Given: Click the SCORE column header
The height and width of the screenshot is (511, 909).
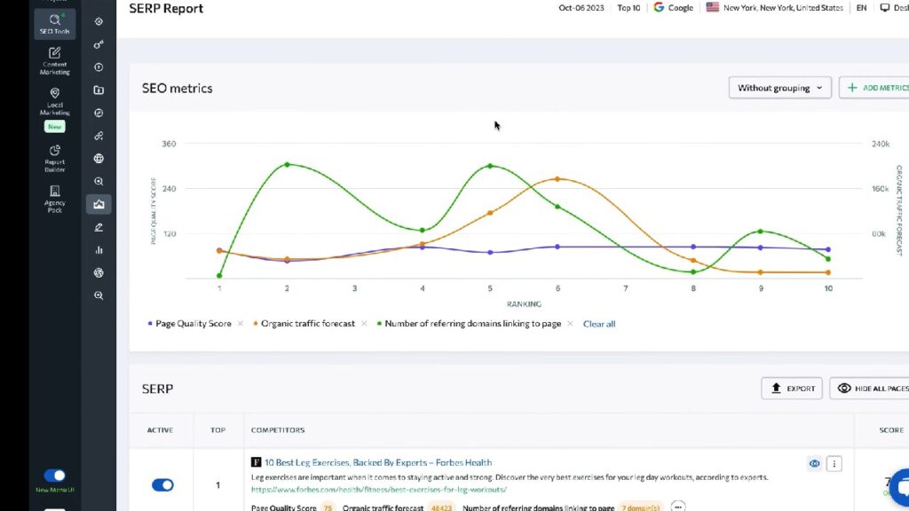Looking at the screenshot, I should 891,430.
